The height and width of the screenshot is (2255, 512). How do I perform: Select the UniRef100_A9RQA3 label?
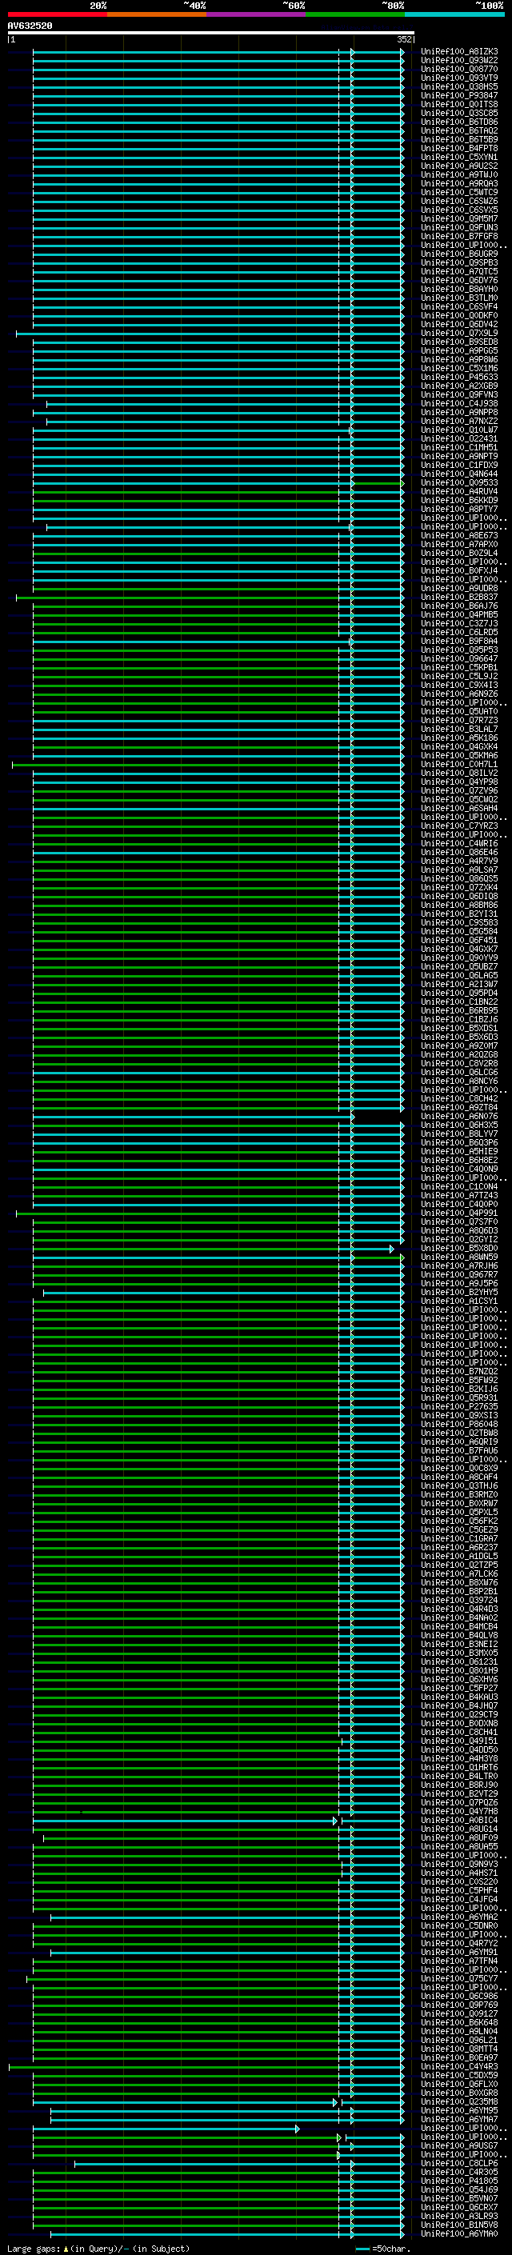coord(459,184)
